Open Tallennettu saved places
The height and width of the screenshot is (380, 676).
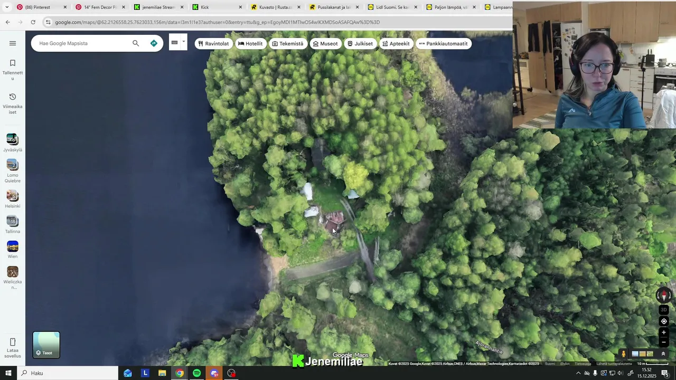pyautogui.click(x=13, y=70)
